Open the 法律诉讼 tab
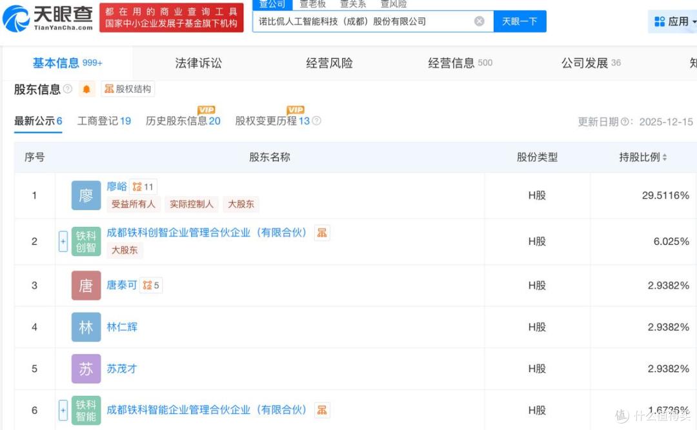Viewport: 697px width, 430px height. click(198, 63)
